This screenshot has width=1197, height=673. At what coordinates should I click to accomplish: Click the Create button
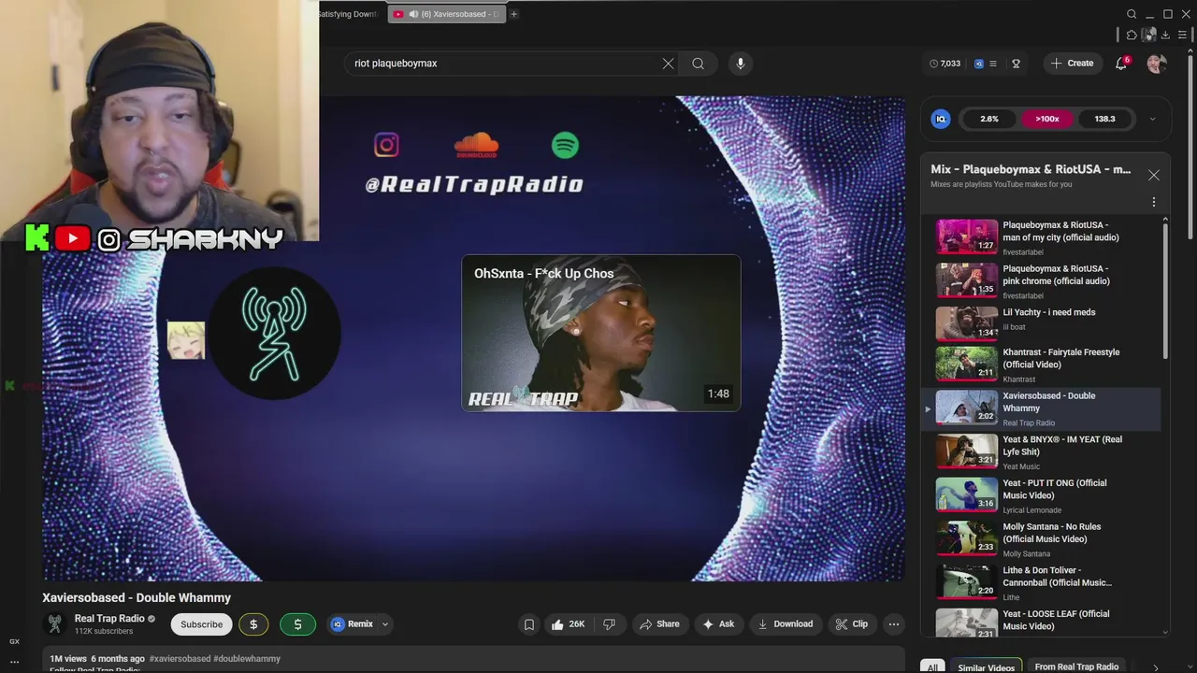(1072, 64)
